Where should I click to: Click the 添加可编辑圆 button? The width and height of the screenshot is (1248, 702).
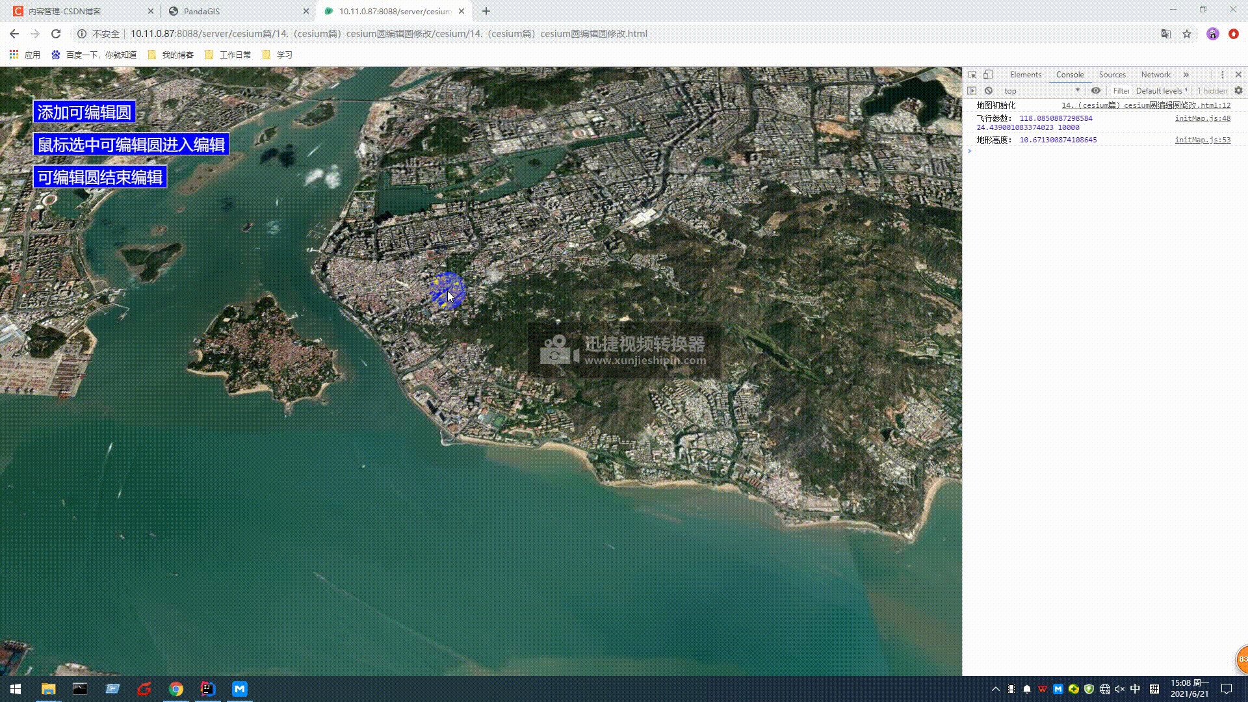[x=84, y=112]
